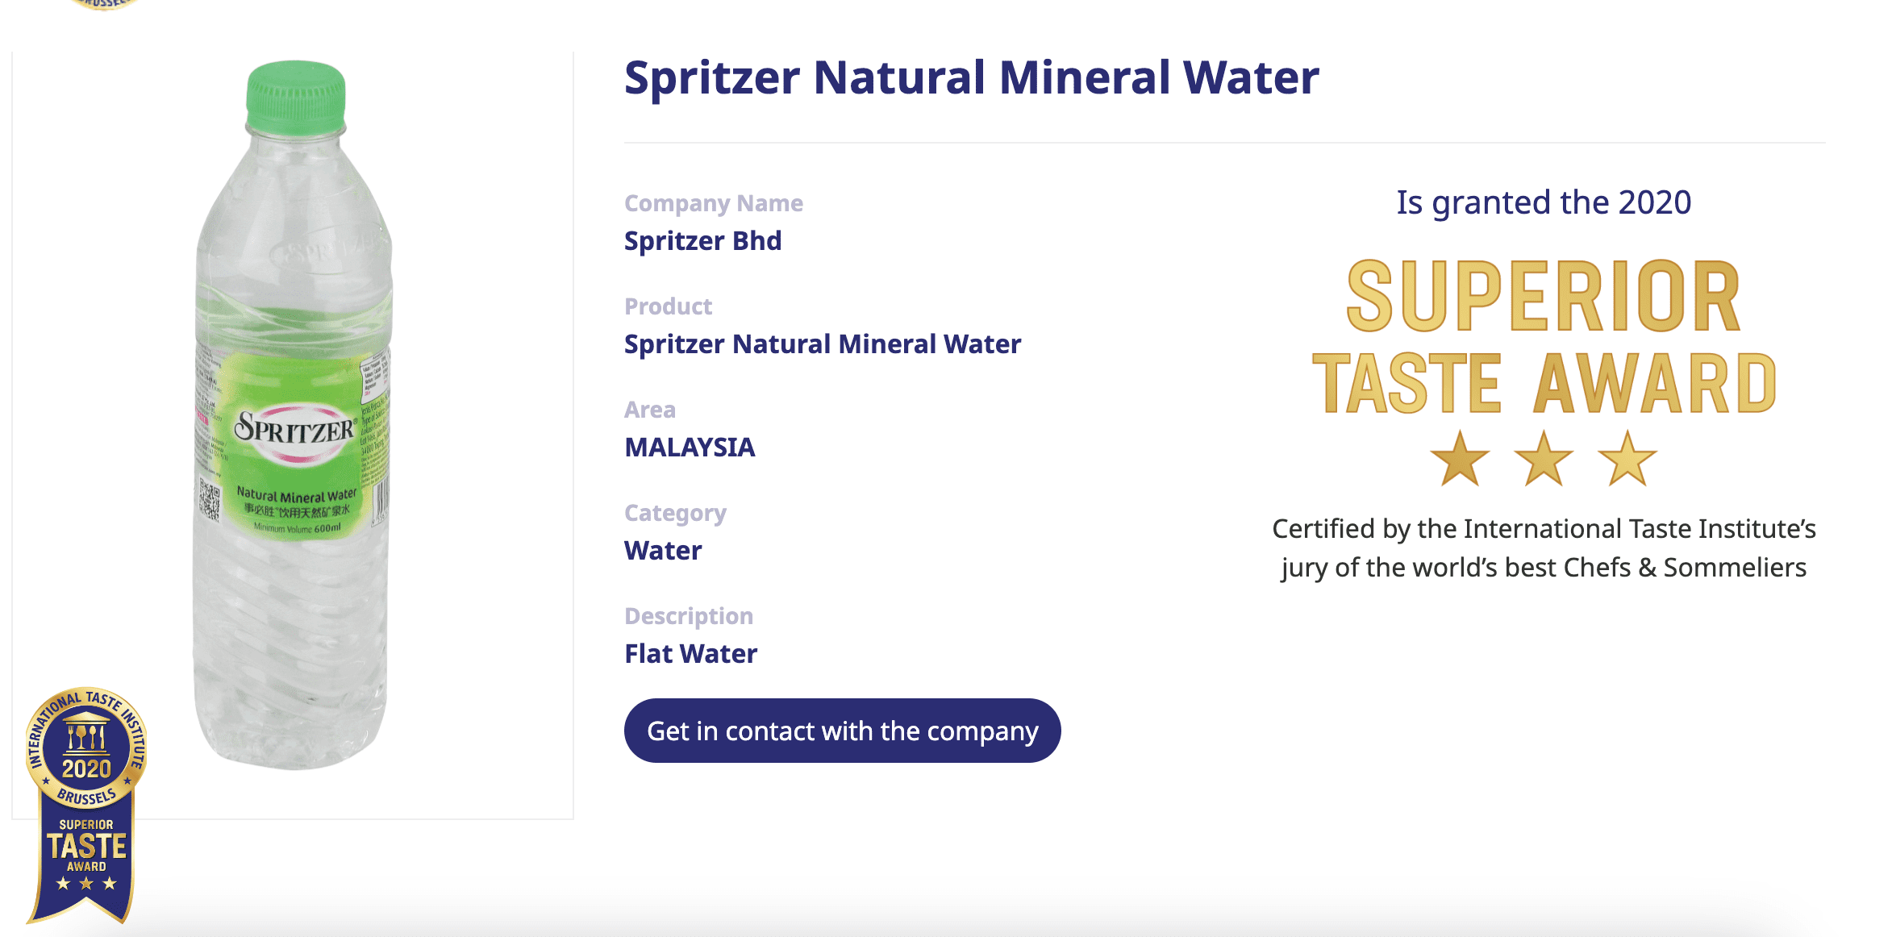Click the product value Spritzer Natural Mineral Water
1892x937 pixels.
[822, 344]
